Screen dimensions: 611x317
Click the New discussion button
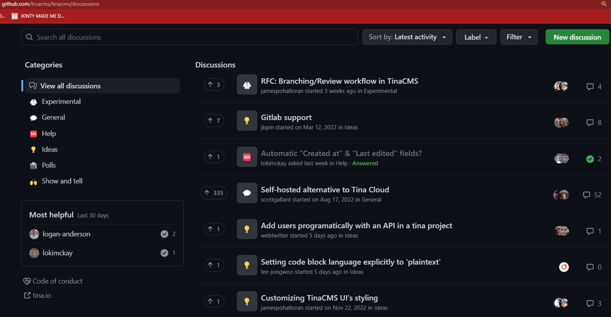pos(577,37)
